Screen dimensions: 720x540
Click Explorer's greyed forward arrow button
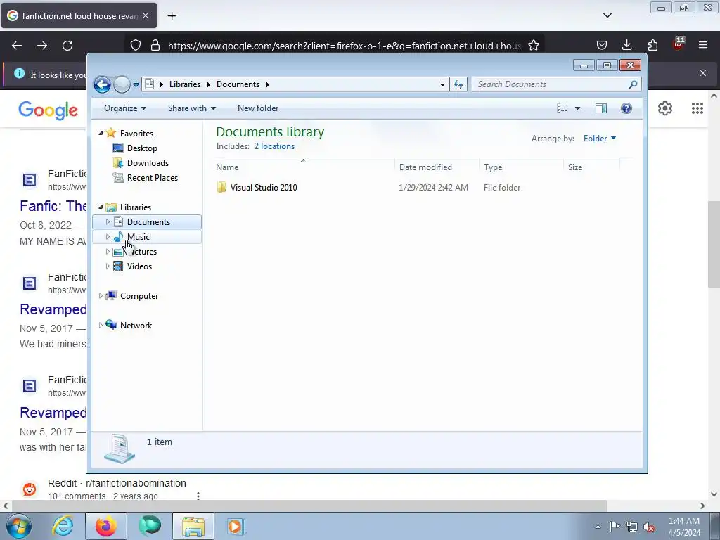pos(122,84)
